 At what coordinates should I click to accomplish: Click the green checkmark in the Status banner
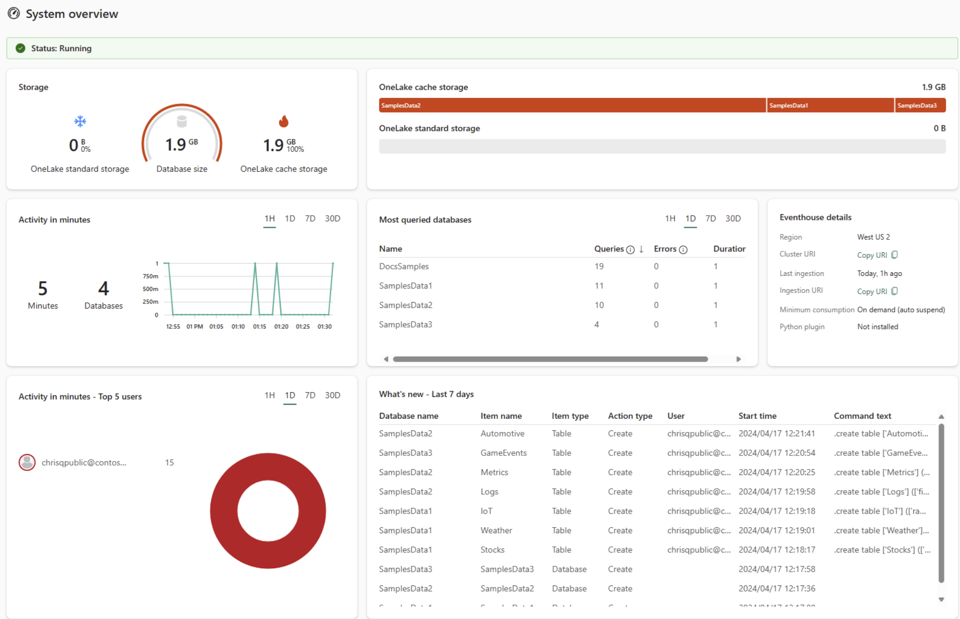(x=20, y=48)
